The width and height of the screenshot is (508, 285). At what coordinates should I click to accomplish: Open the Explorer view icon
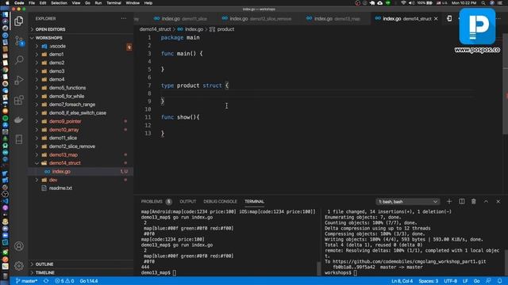pos(19,21)
